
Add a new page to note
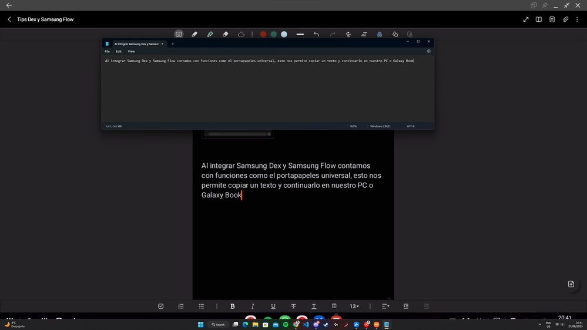tap(571, 284)
